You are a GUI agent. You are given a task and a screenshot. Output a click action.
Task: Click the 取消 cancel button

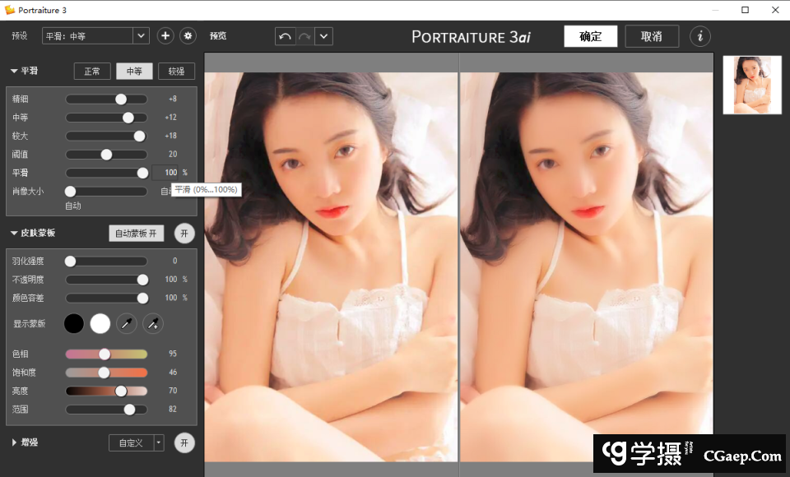tap(652, 36)
